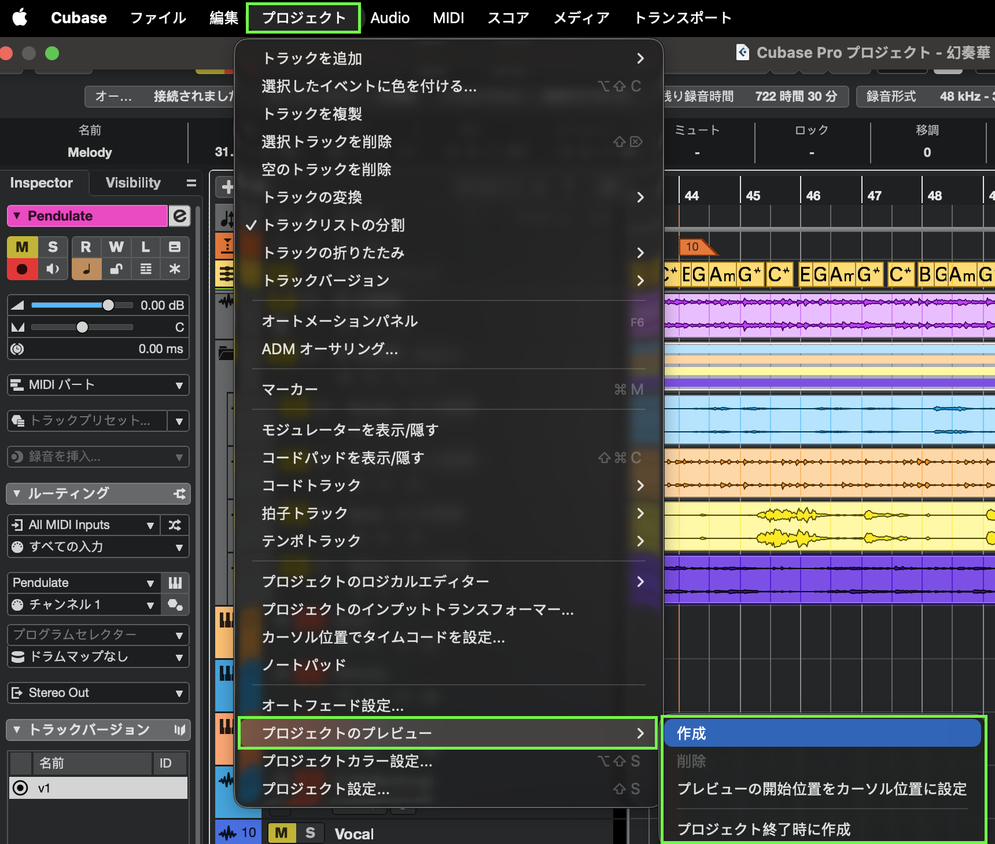Select プロジェクト設定... from the menu

[x=326, y=789]
